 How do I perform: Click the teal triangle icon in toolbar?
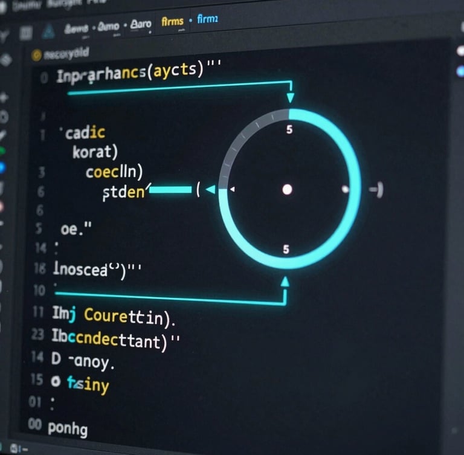pyautogui.click(x=48, y=32)
